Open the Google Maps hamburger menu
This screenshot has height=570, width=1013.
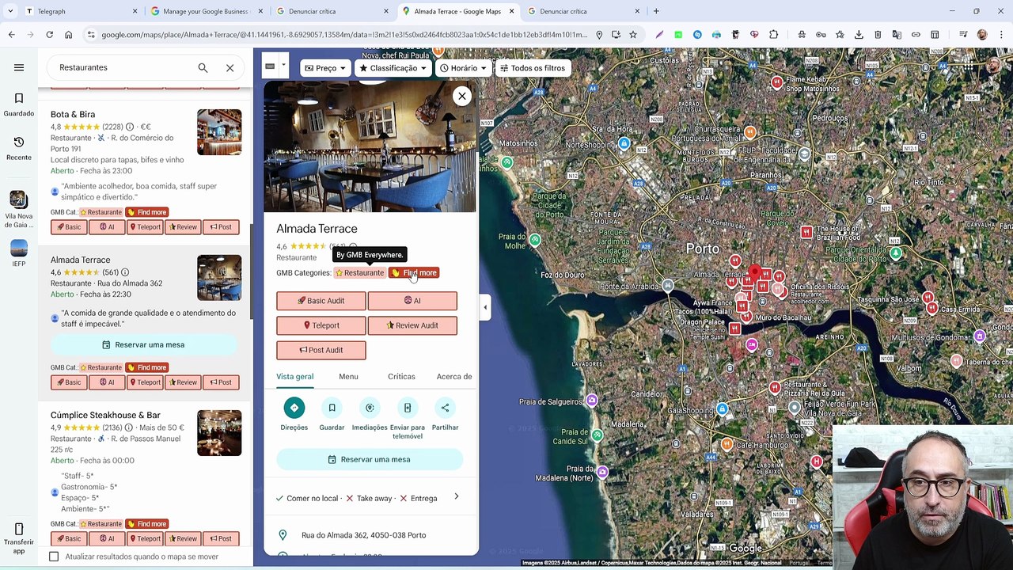point(19,67)
